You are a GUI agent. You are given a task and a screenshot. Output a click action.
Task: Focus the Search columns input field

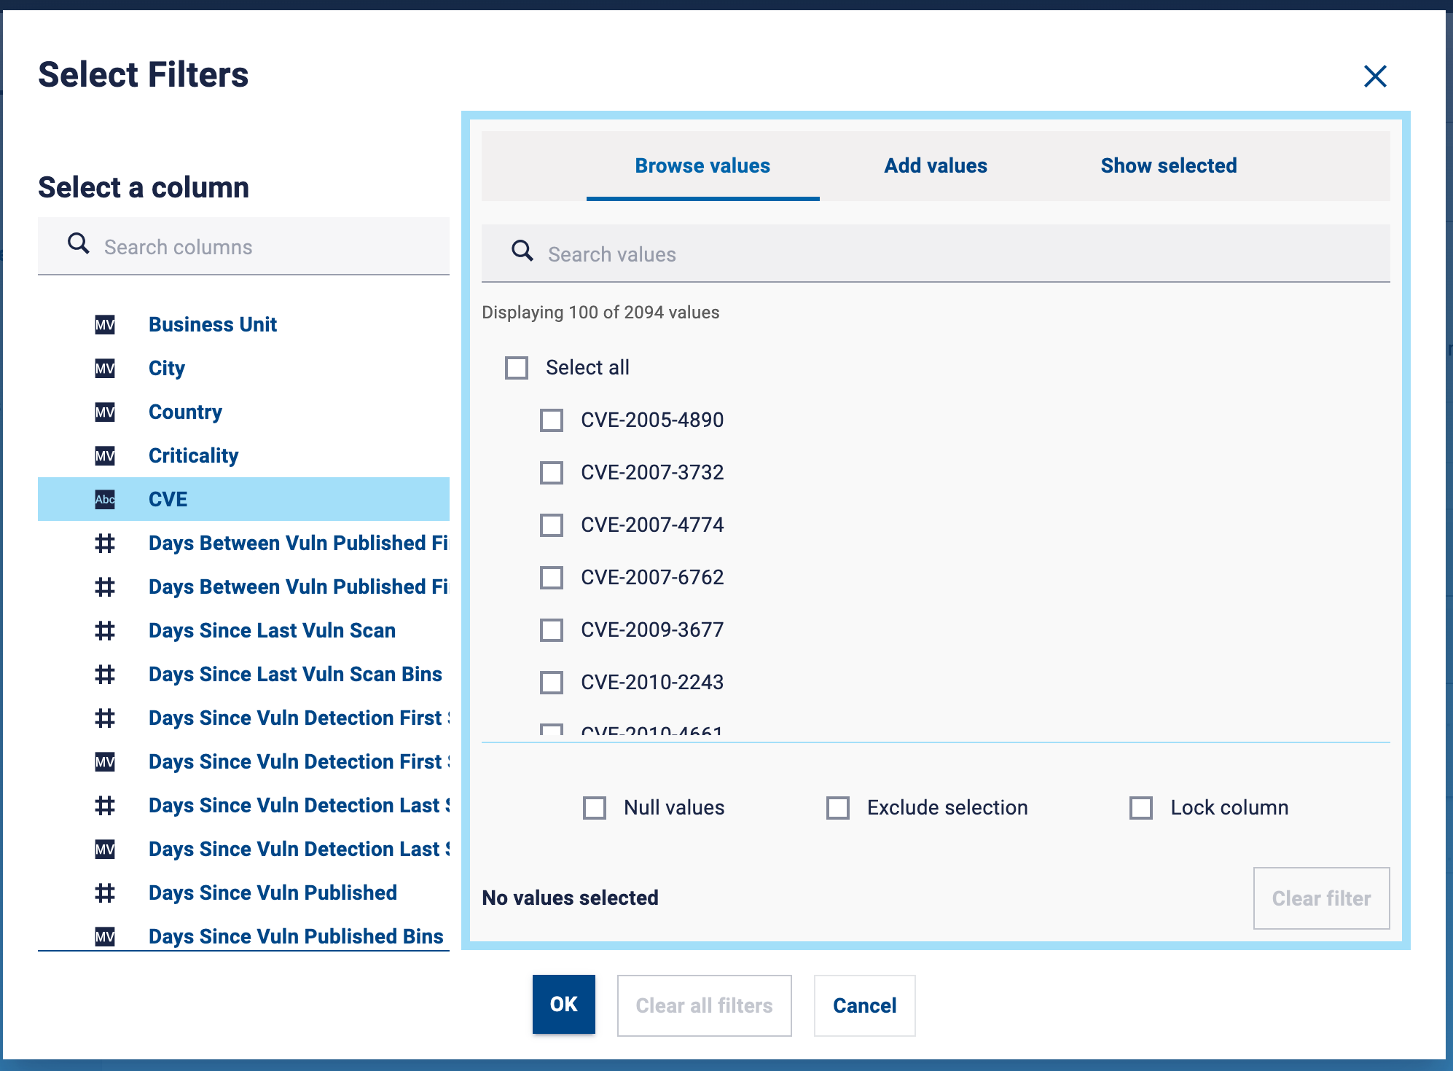[243, 246]
